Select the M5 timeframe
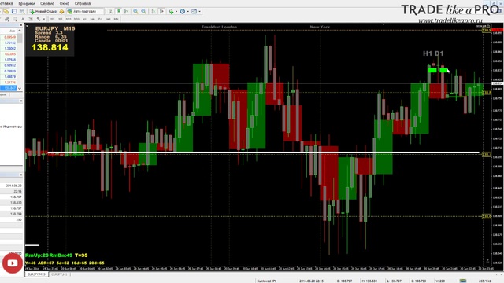The height and width of the screenshot is (283, 504). (x=60, y=19)
